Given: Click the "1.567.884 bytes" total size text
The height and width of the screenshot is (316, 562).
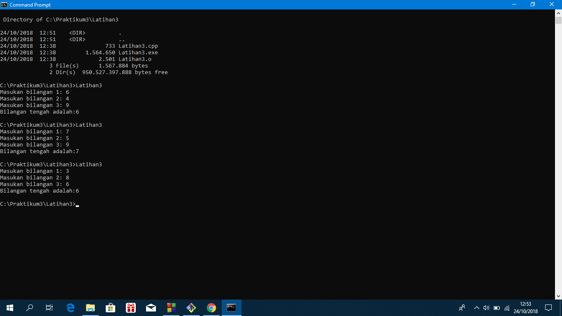Looking at the screenshot, I should pyautogui.click(x=123, y=66).
